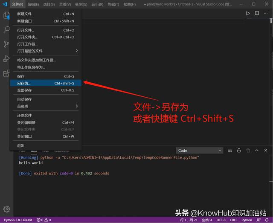Click the [Done] exited with code=0 line
273x223 pixels.
[x=64, y=174]
